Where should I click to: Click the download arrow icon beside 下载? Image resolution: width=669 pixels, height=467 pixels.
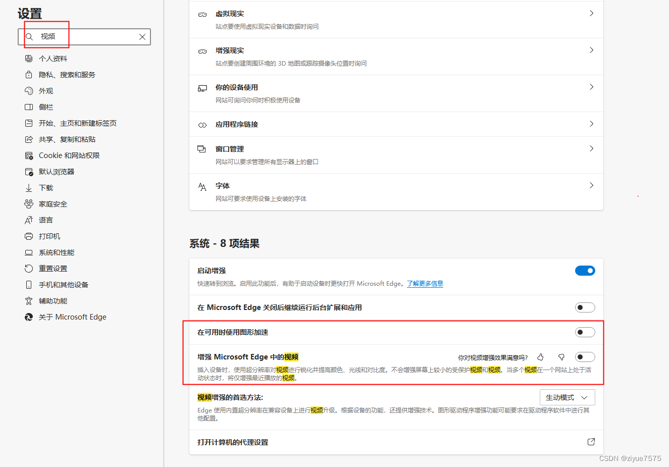pos(29,188)
